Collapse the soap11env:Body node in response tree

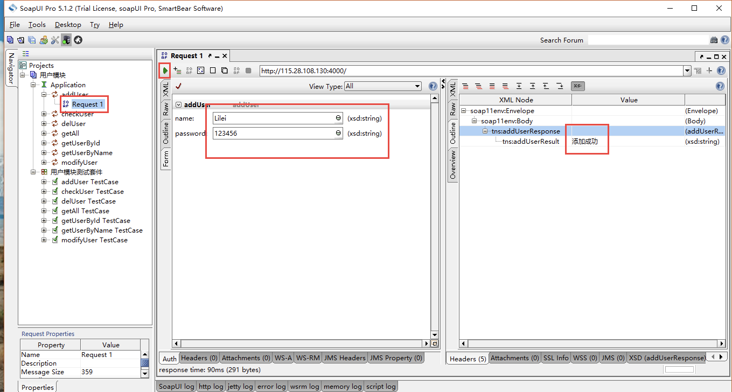pos(475,121)
